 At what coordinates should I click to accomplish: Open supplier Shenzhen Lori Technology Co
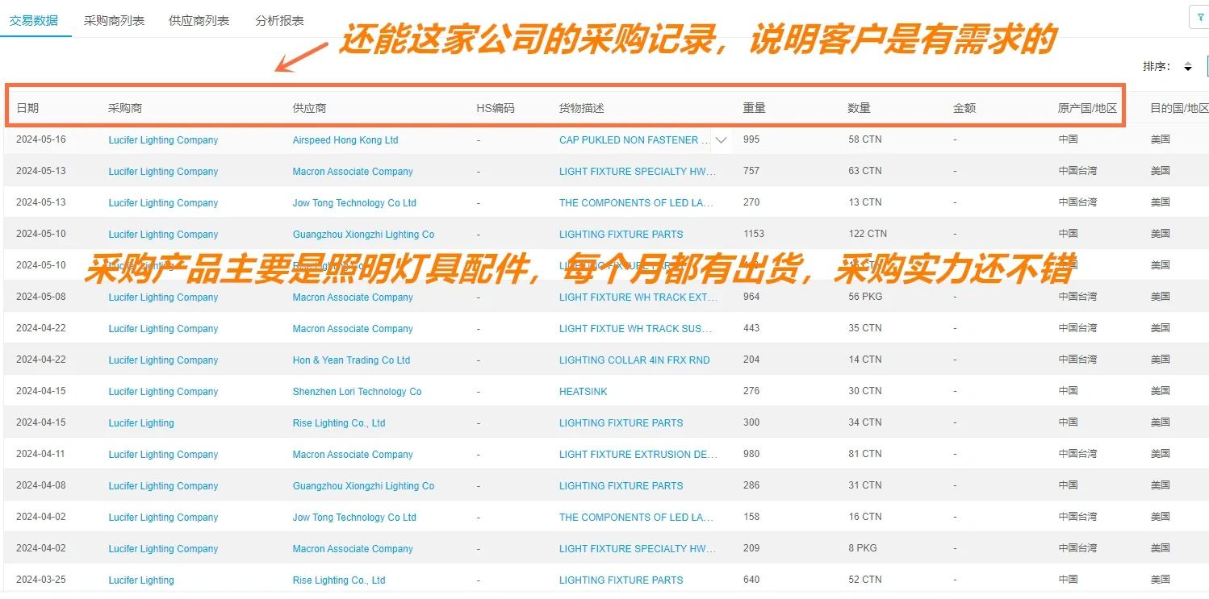click(x=357, y=392)
